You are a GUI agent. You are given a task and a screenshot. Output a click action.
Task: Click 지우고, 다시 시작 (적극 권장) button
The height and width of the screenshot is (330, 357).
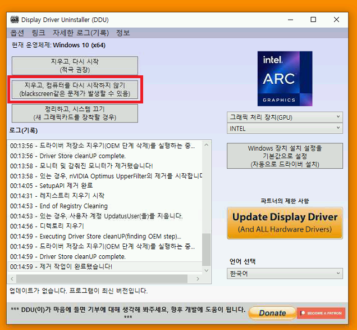pyautogui.click(x=75, y=65)
